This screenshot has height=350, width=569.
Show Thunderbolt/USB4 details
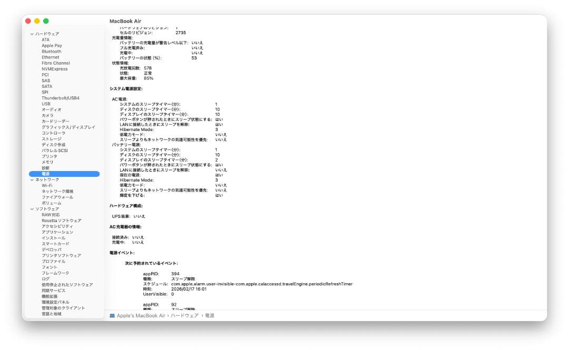click(x=60, y=98)
